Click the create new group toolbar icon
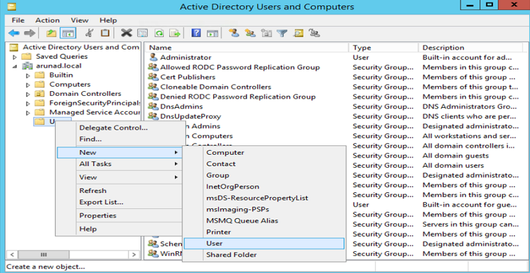This screenshot has width=530, height=273. coord(250,33)
